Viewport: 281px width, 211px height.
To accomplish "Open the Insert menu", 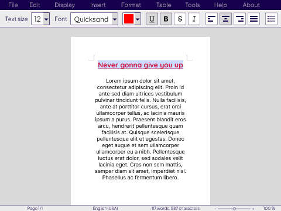I will pyautogui.click(x=98, y=5).
